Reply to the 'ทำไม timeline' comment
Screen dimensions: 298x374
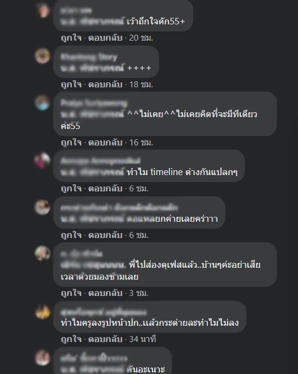click(x=105, y=189)
